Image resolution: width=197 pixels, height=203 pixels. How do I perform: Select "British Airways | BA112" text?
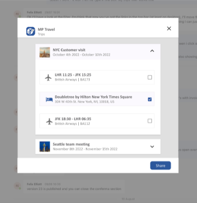point(72,124)
